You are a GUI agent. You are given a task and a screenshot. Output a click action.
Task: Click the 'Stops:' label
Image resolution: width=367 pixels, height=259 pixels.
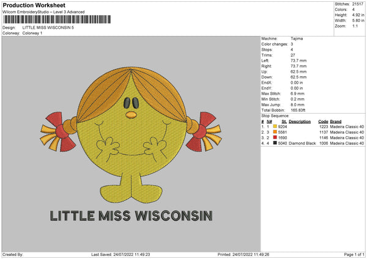pos(267,49)
